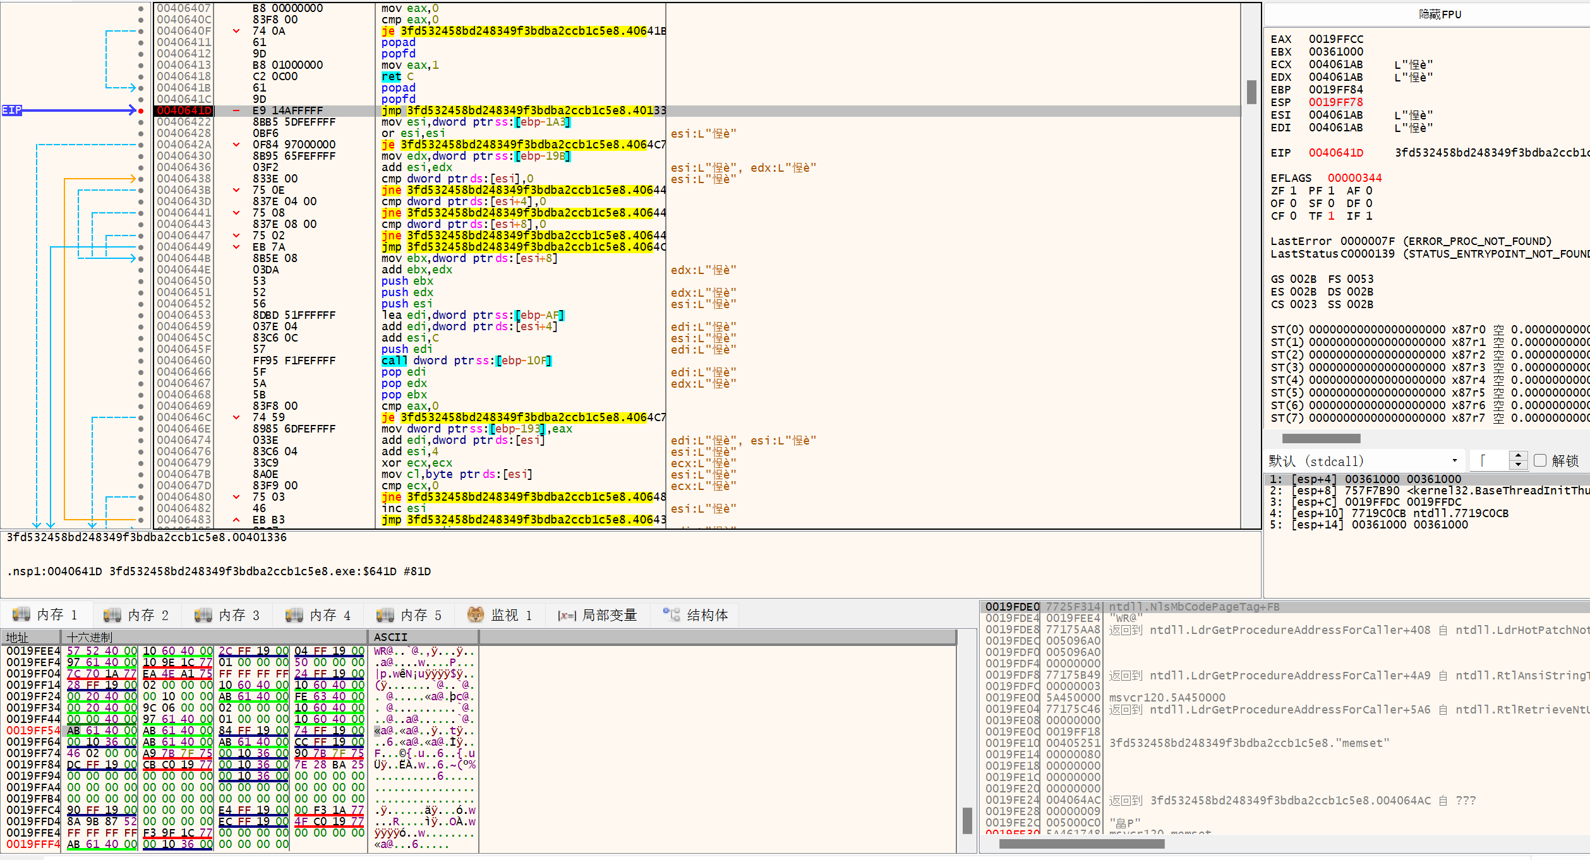Image resolution: width=1590 pixels, height=860 pixels.
Task: Click the 隐藏FPU button
Action: 1439,15
